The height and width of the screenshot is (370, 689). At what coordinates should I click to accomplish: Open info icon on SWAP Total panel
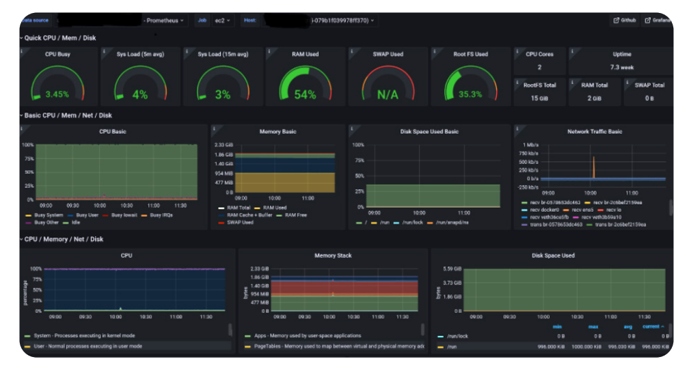click(x=627, y=82)
